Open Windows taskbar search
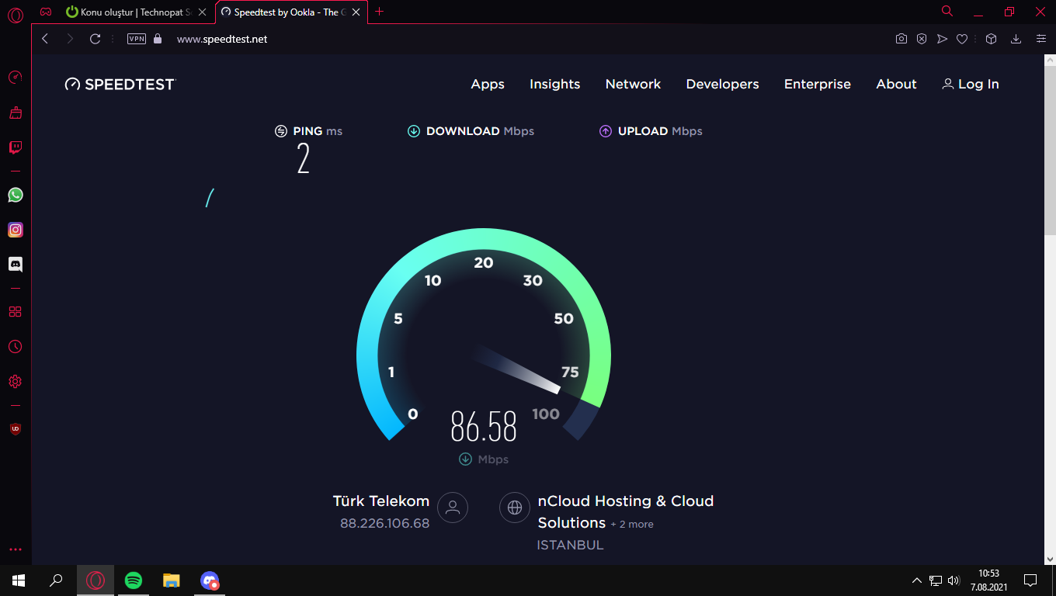This screenshot has width=1056, height=596. [x=56, y=580]
